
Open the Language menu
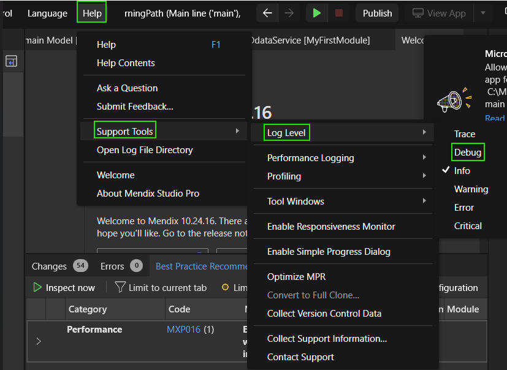(x=47, y=13)
